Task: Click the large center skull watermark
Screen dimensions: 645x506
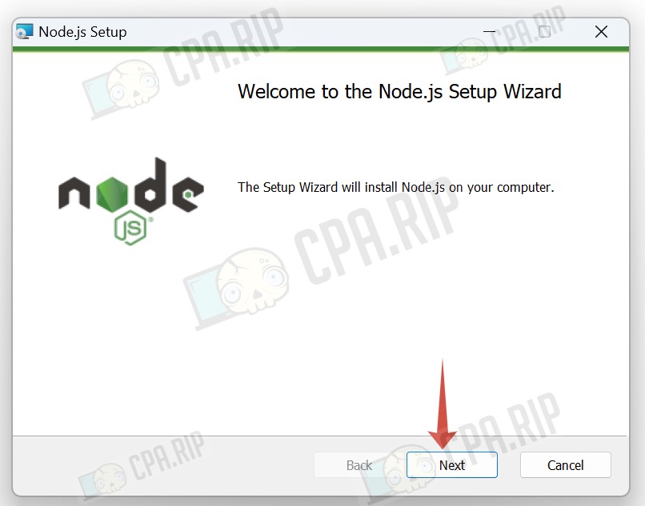Action: pos(252,282)
